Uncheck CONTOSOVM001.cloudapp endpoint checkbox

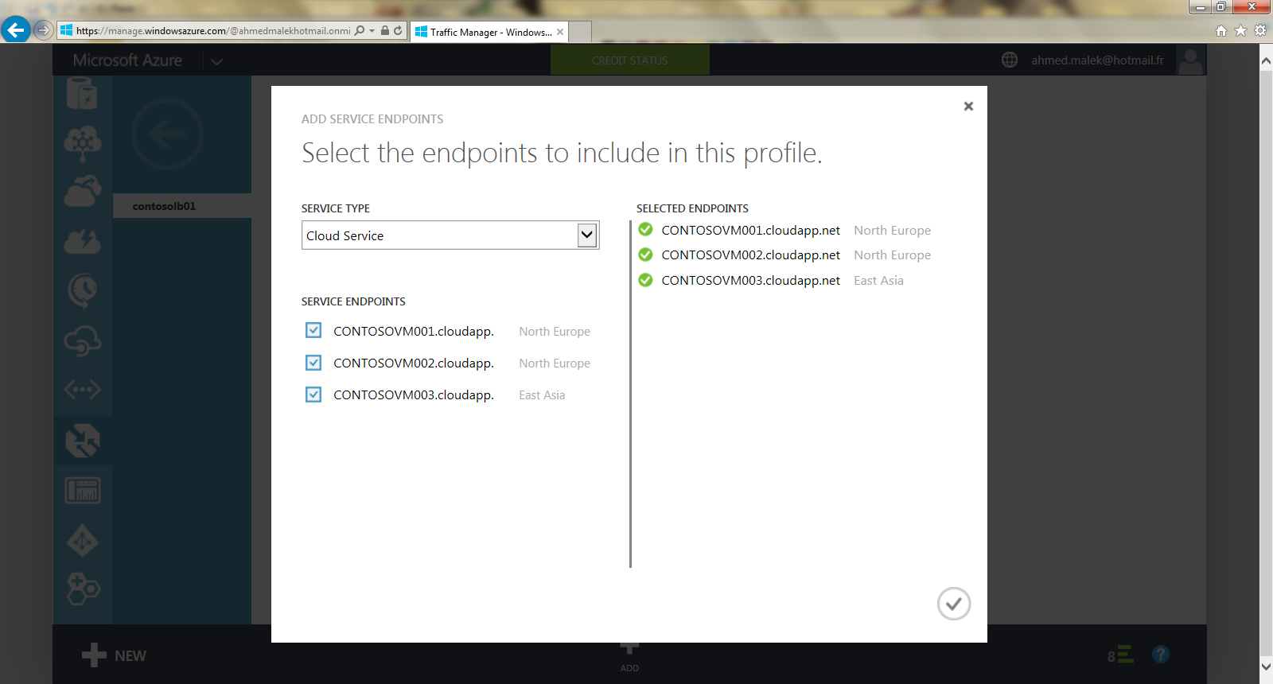coord(313,330)
